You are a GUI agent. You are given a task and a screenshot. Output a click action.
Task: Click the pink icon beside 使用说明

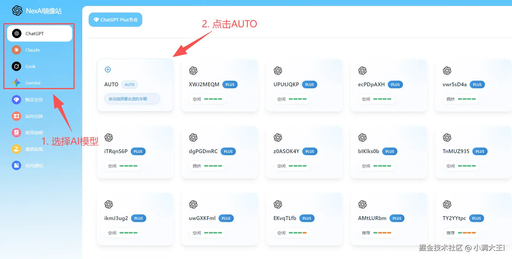(16, 133)
